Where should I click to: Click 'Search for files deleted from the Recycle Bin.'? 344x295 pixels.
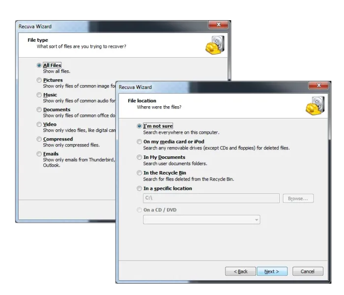[x=189, y=179]
